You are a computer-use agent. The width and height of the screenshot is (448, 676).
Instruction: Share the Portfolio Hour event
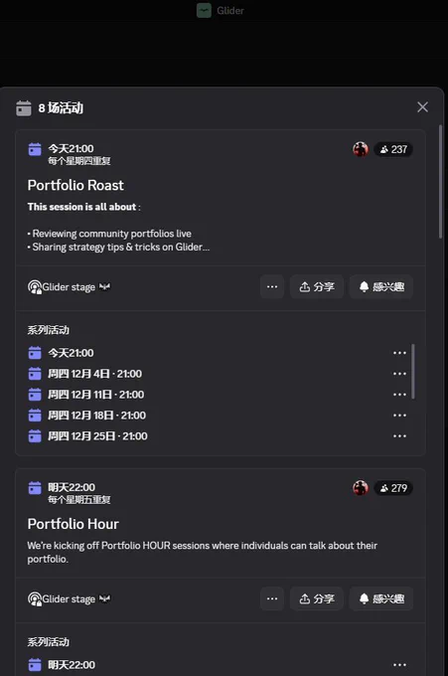pyautogui.click(x=317, y=598)
